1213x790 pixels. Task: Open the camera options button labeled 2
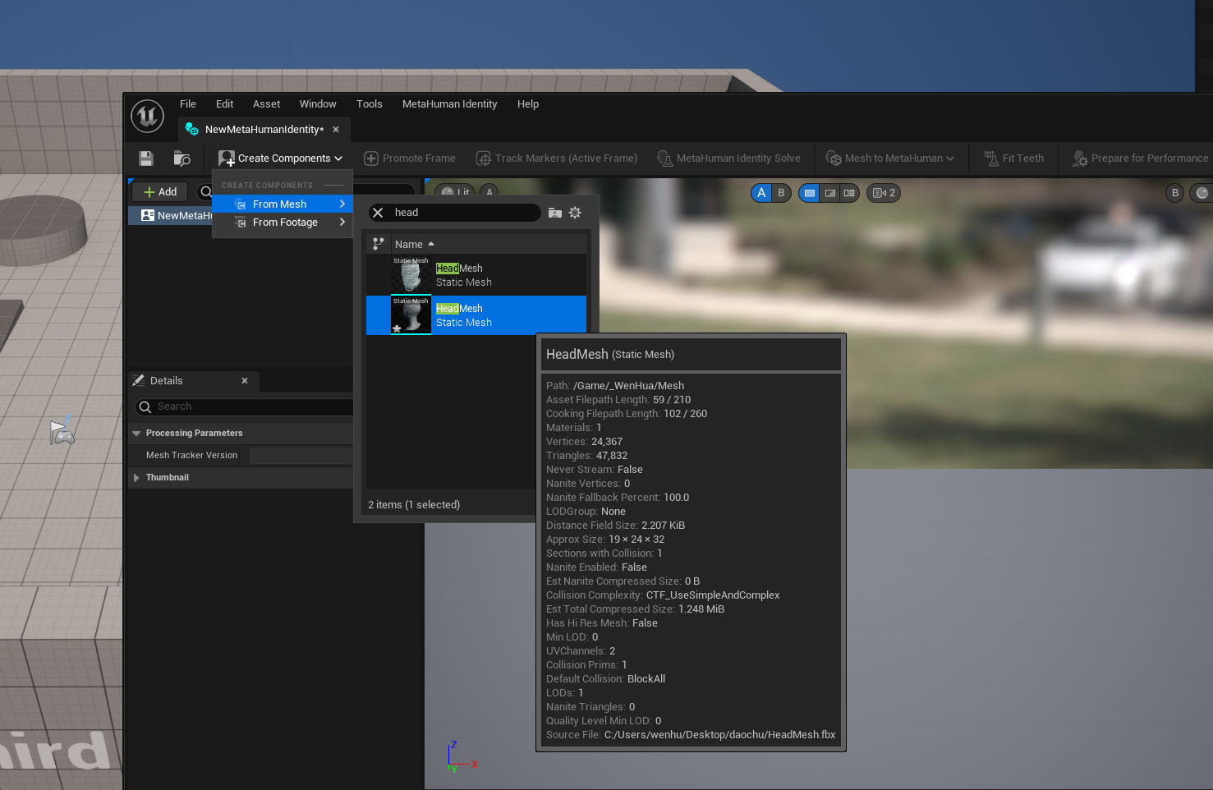884,193
